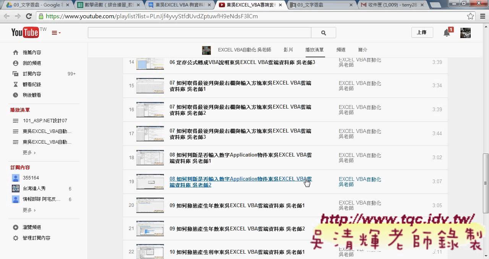
Task: Expand 更多 under the playlists section
Action: [x=29, y=153]
